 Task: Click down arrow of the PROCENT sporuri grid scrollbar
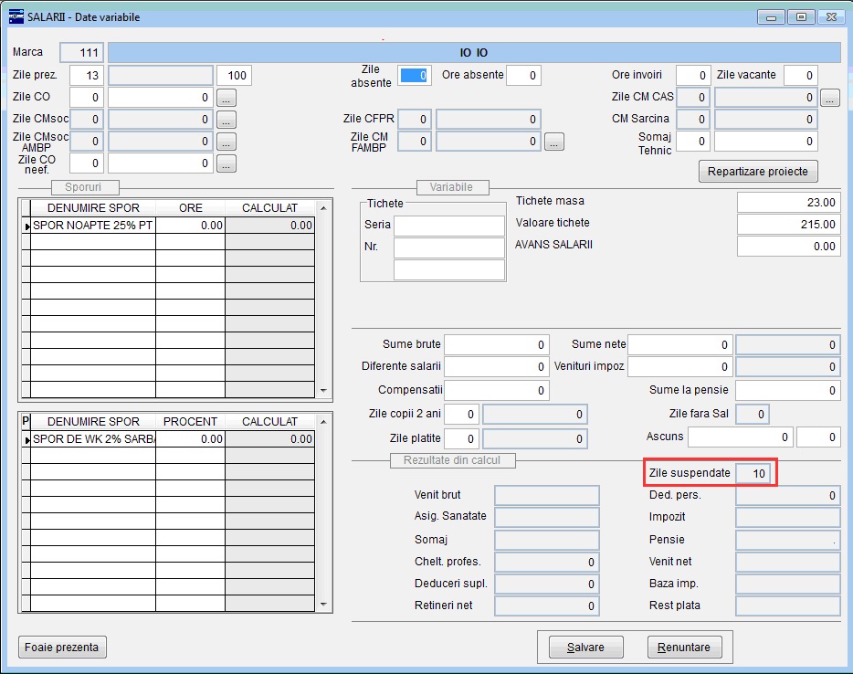(323, 604)
